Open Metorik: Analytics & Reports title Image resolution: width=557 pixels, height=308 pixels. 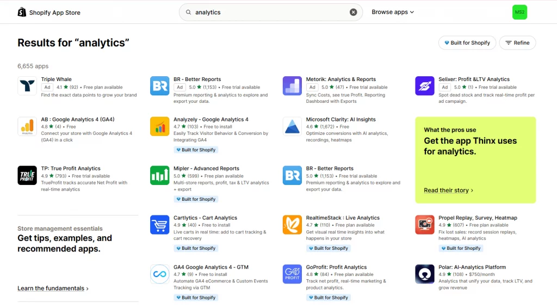click(x=341, y=79)
